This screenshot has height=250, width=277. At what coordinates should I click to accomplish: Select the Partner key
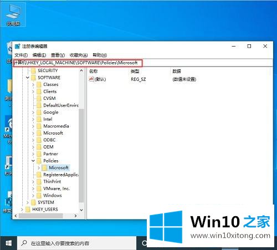pos(50,154)
